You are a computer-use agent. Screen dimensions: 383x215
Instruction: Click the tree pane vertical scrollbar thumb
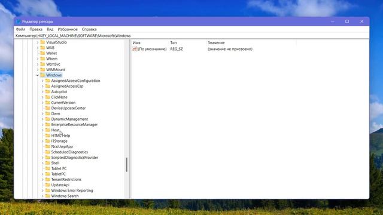click(126, 165)
